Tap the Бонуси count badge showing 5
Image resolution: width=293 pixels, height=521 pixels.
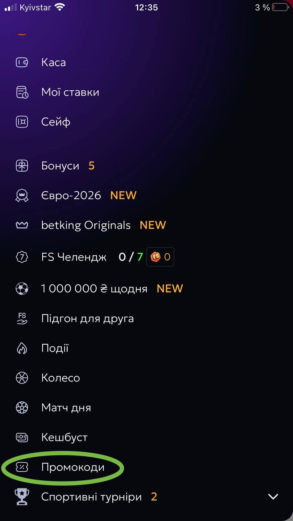pos(92,166)
